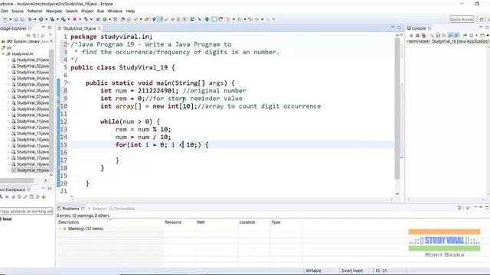Expand the Warnings (12 items) row
This screenshot has width=490, height=275.
pyautogui.click(x=60, y=228)
